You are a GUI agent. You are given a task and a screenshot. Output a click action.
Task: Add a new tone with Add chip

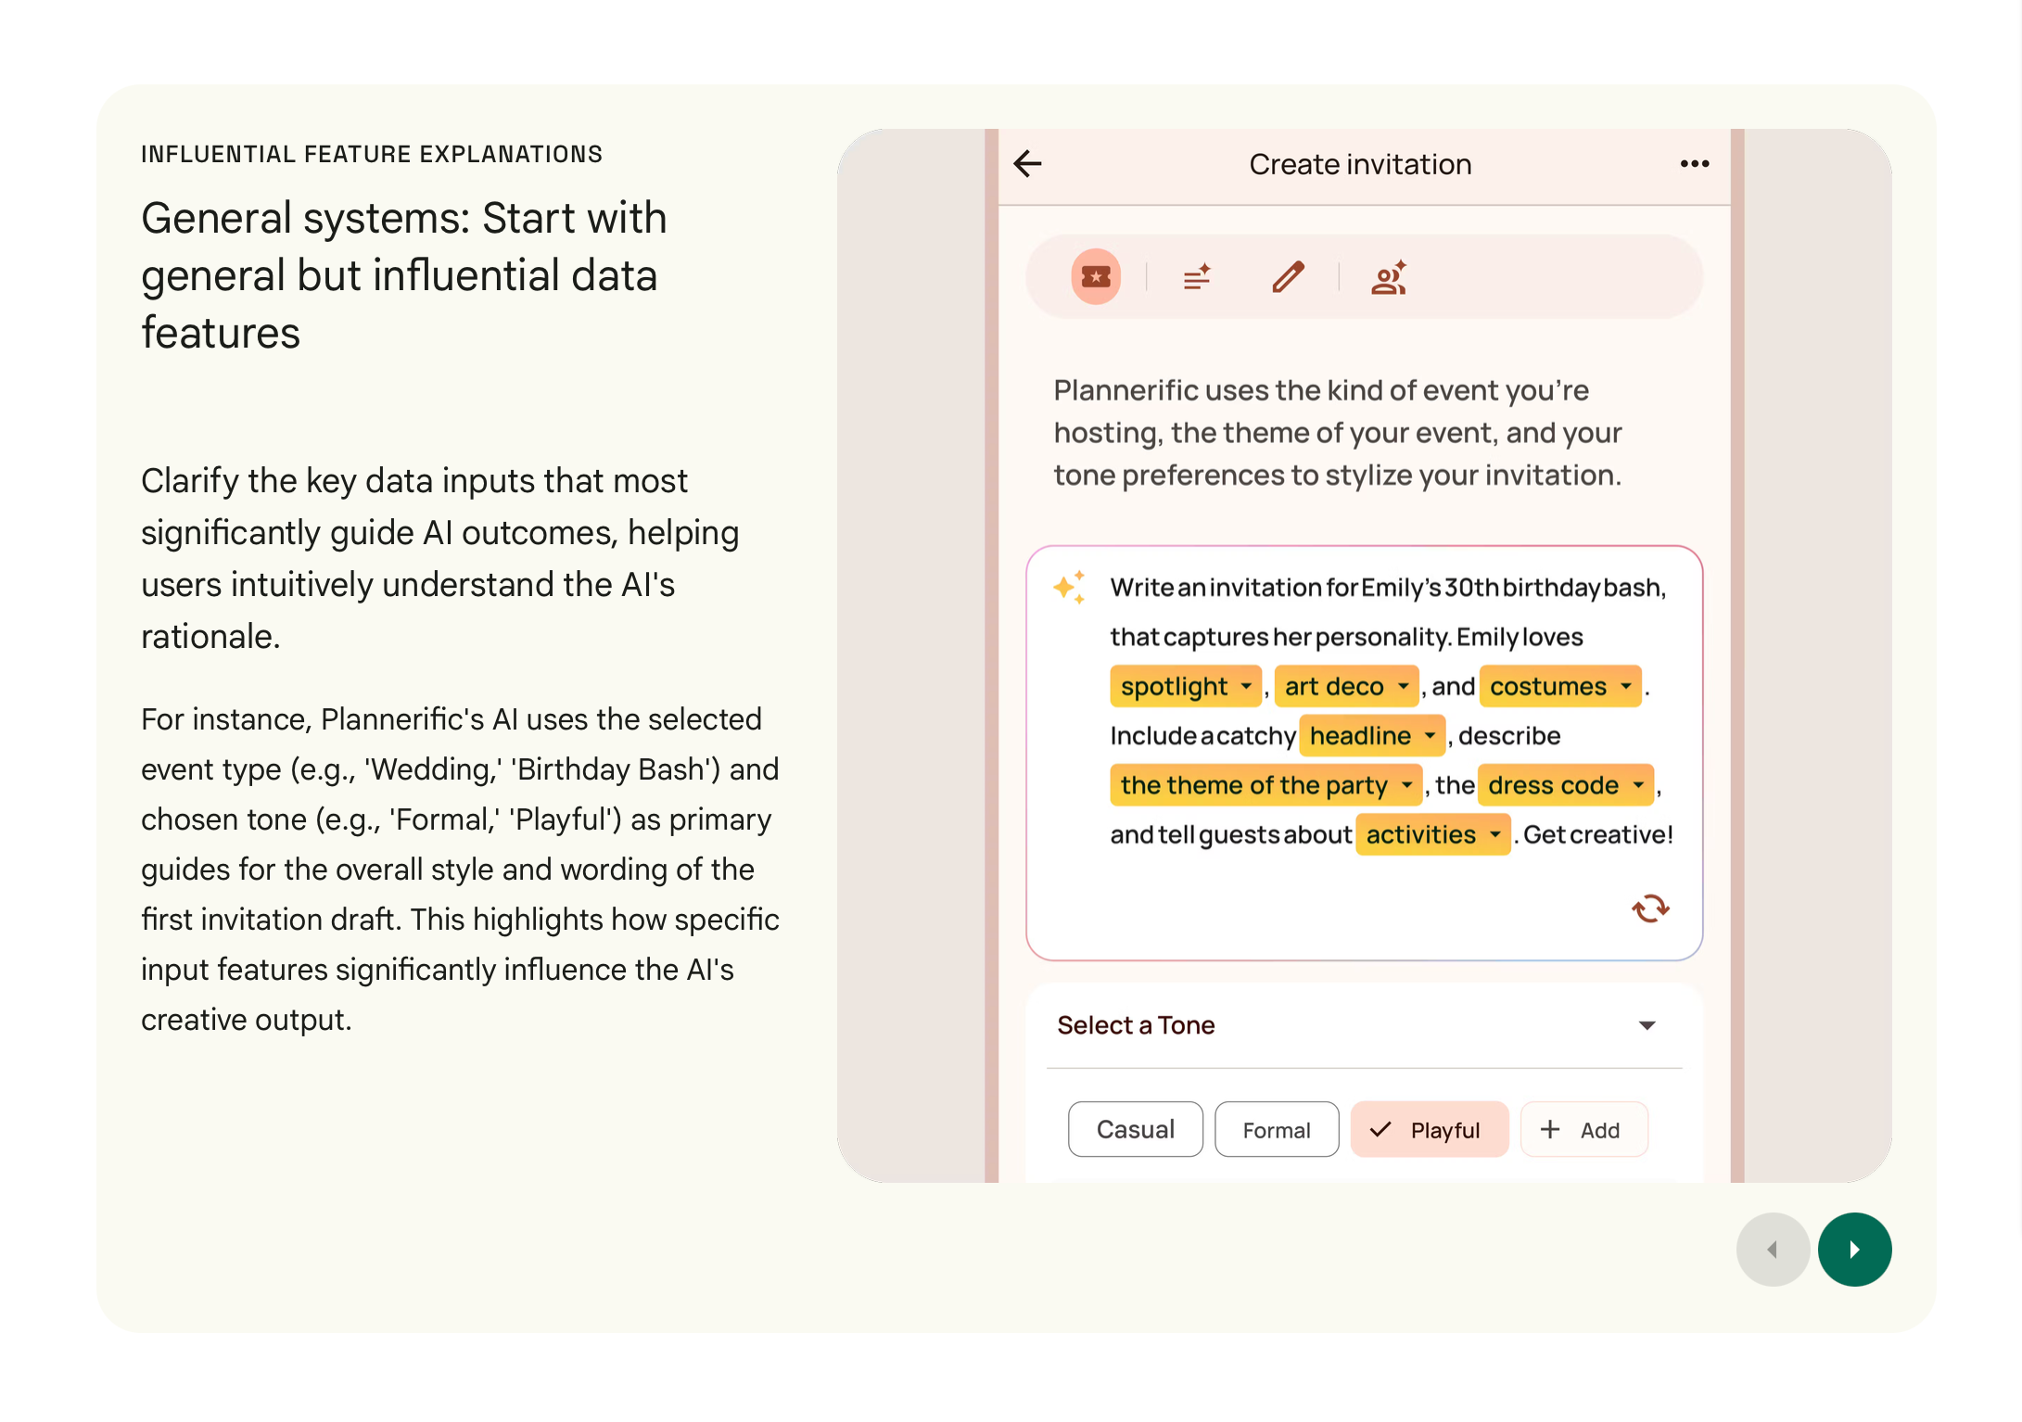[x=1583, y=1129]
